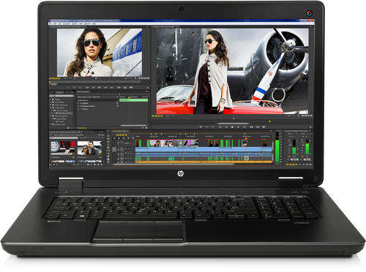Click the Step Forward icon in the Program monitor transport

pyautogui.click(x=238, y=126)
